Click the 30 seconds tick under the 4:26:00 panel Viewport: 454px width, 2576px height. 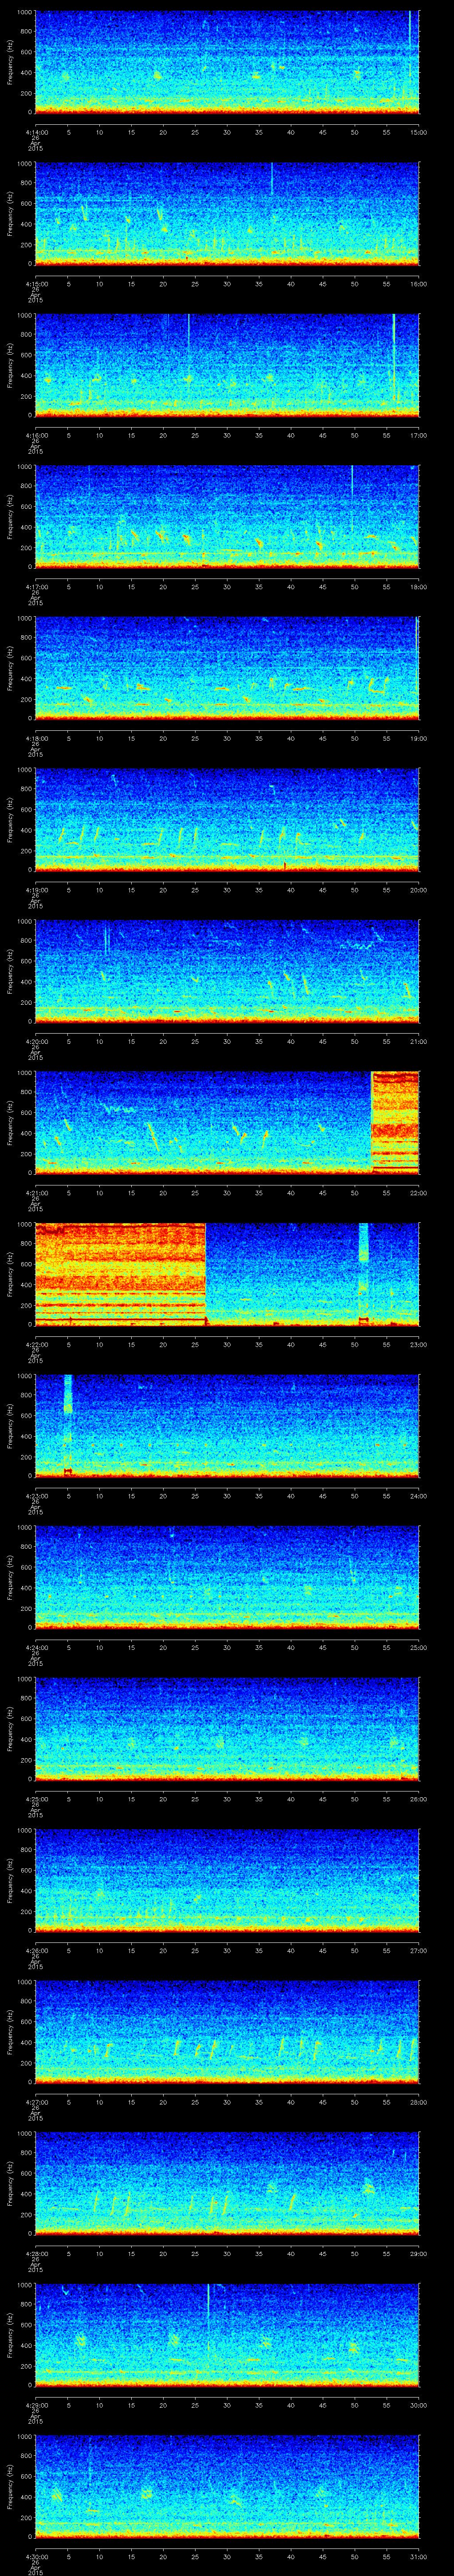click(x=227, y=1950)
